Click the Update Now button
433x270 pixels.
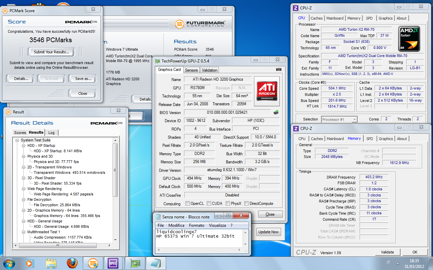click(x=269, y=232)
